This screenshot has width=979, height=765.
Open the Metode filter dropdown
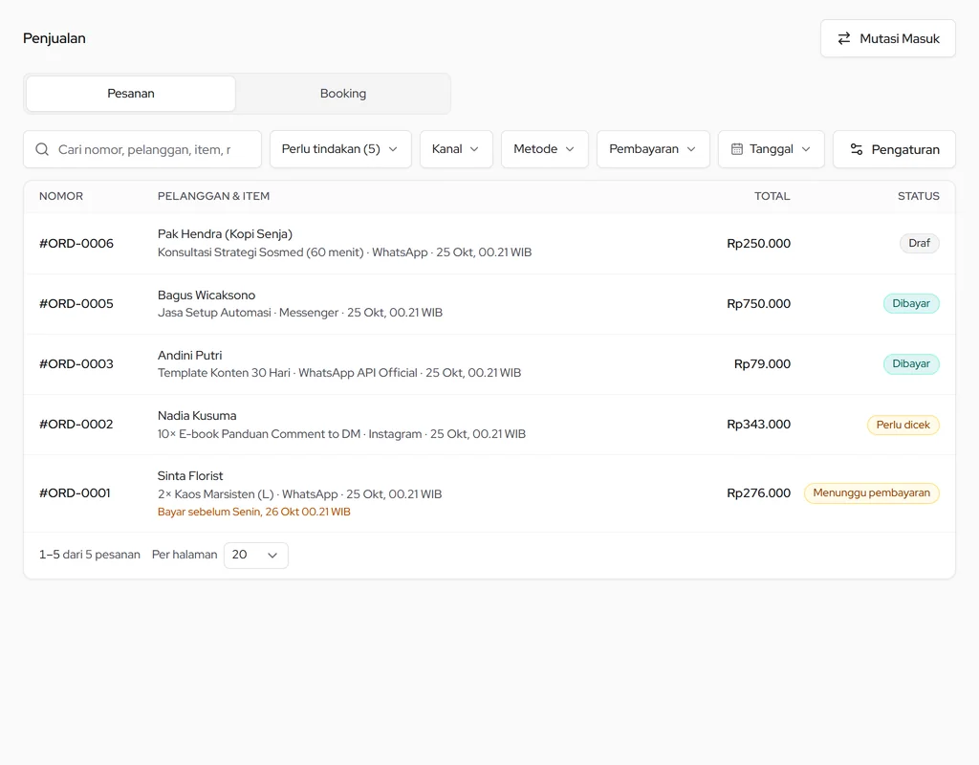pos(544,149)
